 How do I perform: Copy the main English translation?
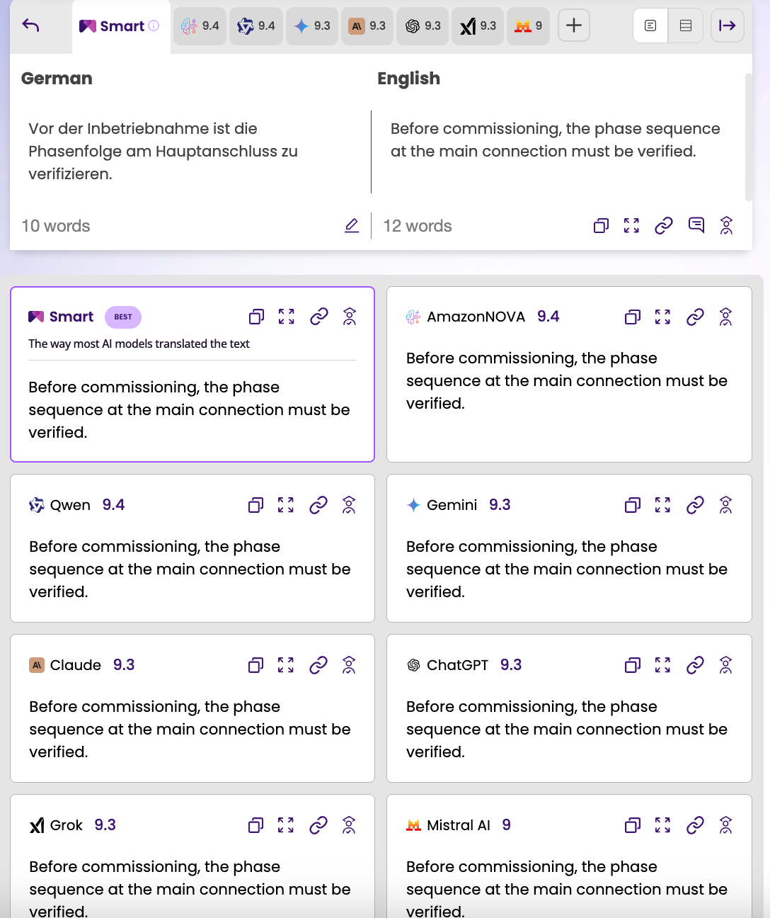pyautogui.click(x=601, y=225)
